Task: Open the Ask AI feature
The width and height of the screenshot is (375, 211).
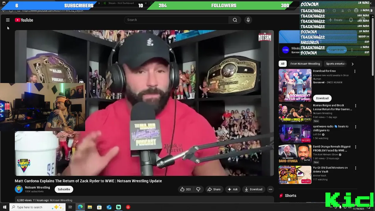Action: tap(233, 189)
